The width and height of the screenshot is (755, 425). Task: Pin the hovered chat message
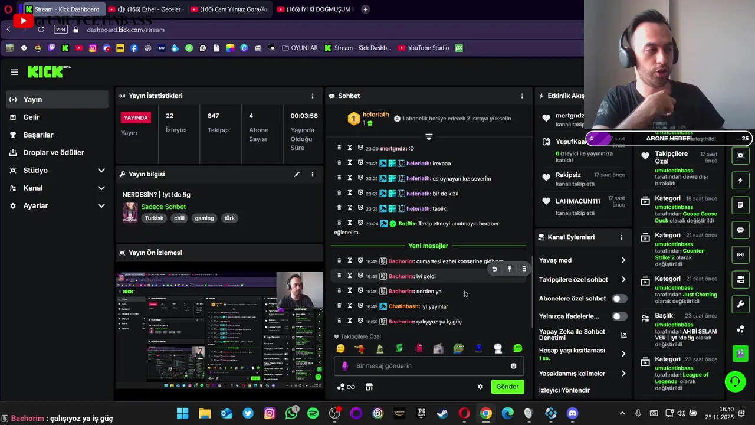[510, 269]
